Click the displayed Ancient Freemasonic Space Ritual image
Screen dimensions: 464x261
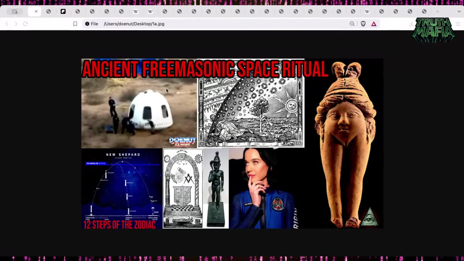point(232,144)
